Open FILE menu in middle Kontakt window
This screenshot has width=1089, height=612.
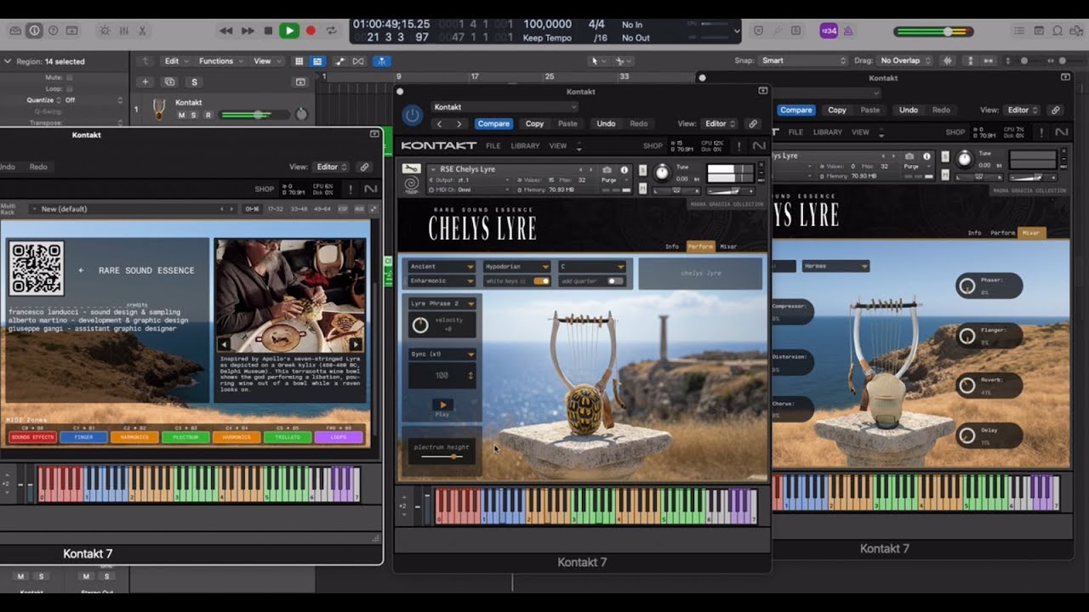pyautogui.click(x=493, y=145)
